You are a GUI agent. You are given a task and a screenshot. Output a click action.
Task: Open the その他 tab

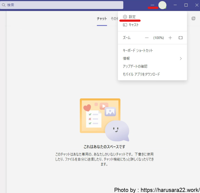point(114,19)
